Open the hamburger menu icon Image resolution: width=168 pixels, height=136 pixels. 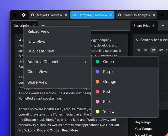click(x=15, y=15)
